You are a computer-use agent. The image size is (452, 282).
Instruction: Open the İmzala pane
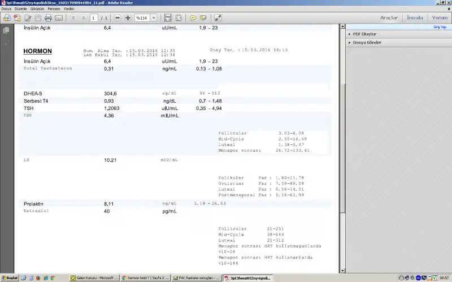tap(415, 18)
